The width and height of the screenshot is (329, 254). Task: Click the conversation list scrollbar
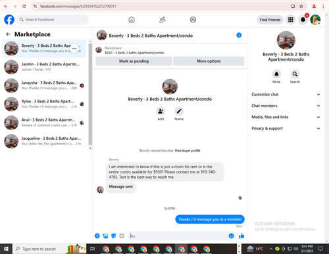90,94
